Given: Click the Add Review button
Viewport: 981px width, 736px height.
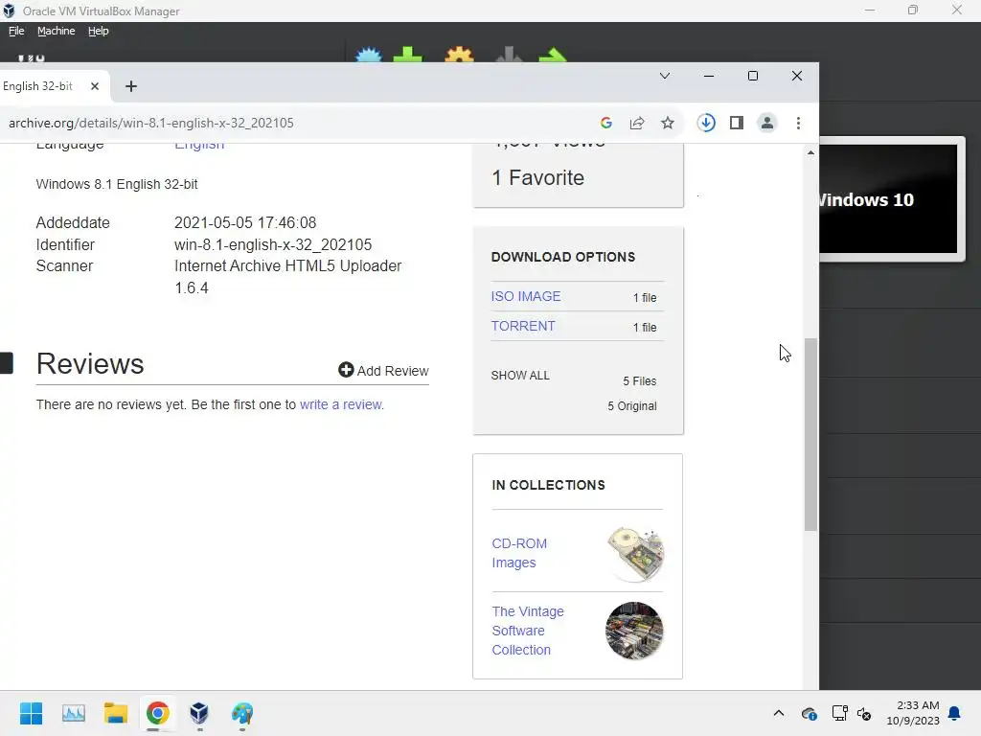Looking at the screenshot, I should [x=383, y=371].
